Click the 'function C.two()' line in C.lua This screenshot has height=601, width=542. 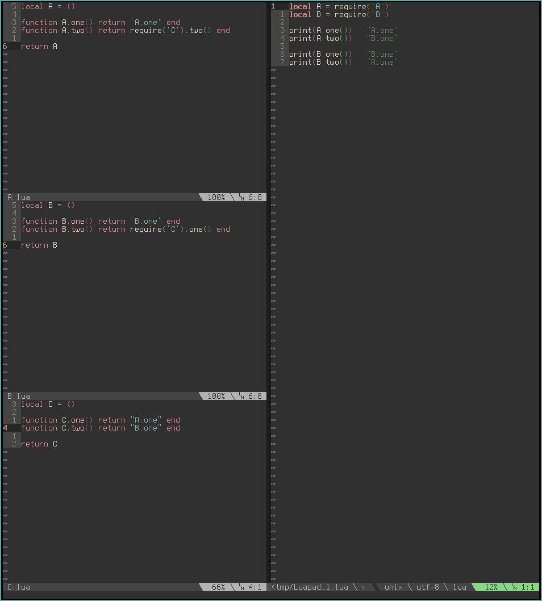(101, 428)
